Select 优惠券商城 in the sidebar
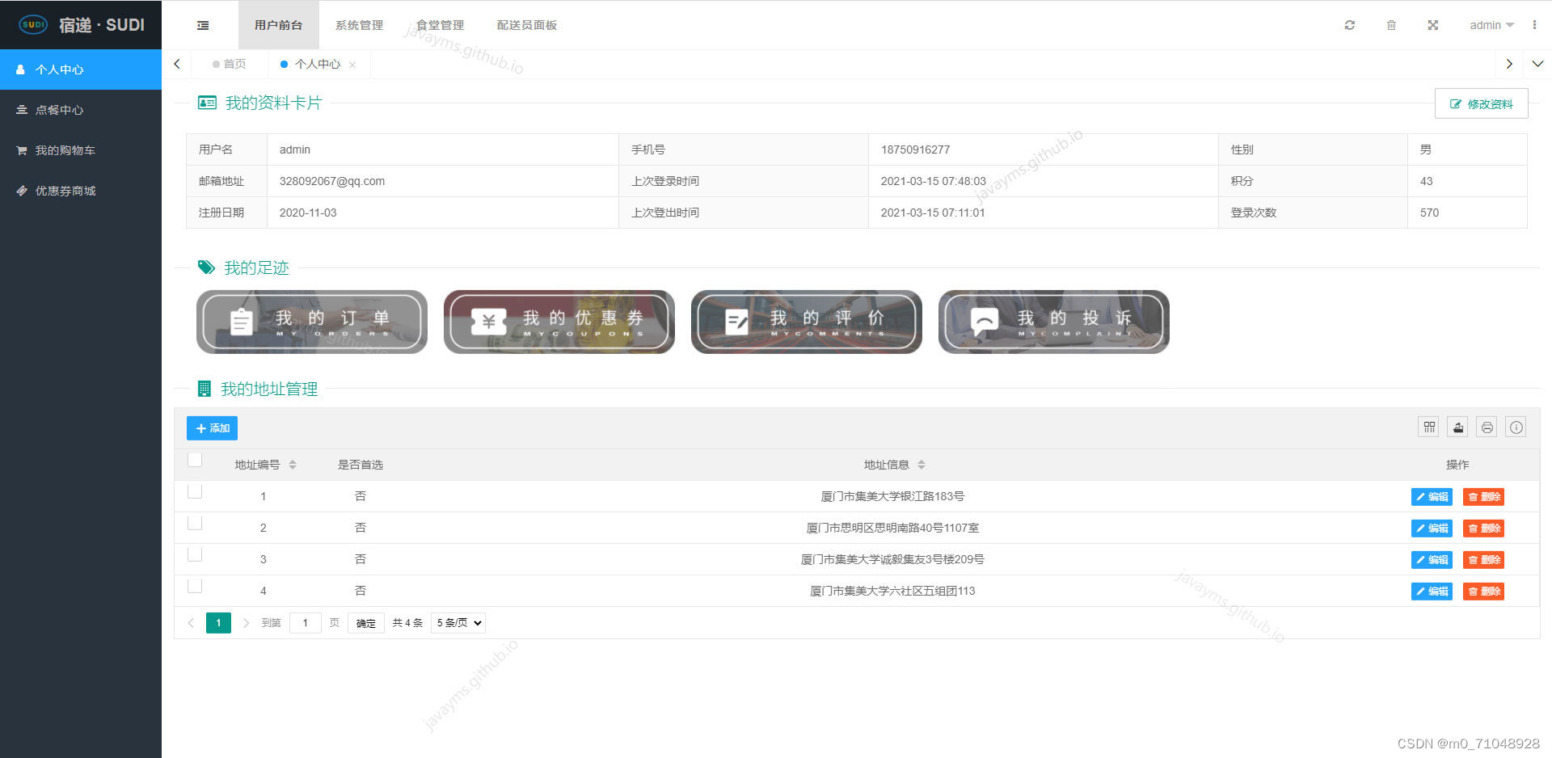The image size is (1552, 758). click(81, 191)
